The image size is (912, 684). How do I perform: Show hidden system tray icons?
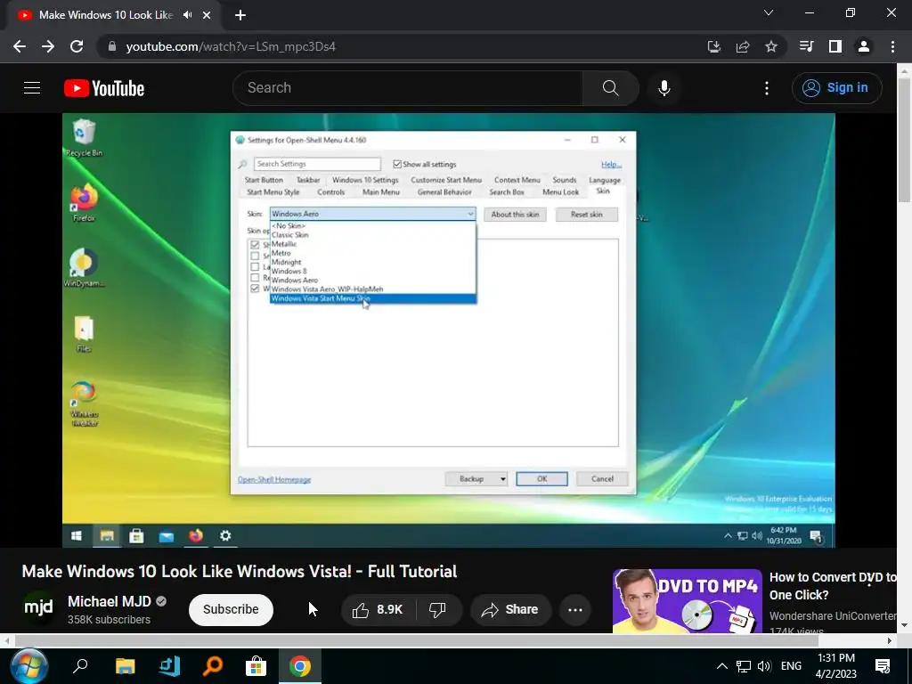pos(721,666)
